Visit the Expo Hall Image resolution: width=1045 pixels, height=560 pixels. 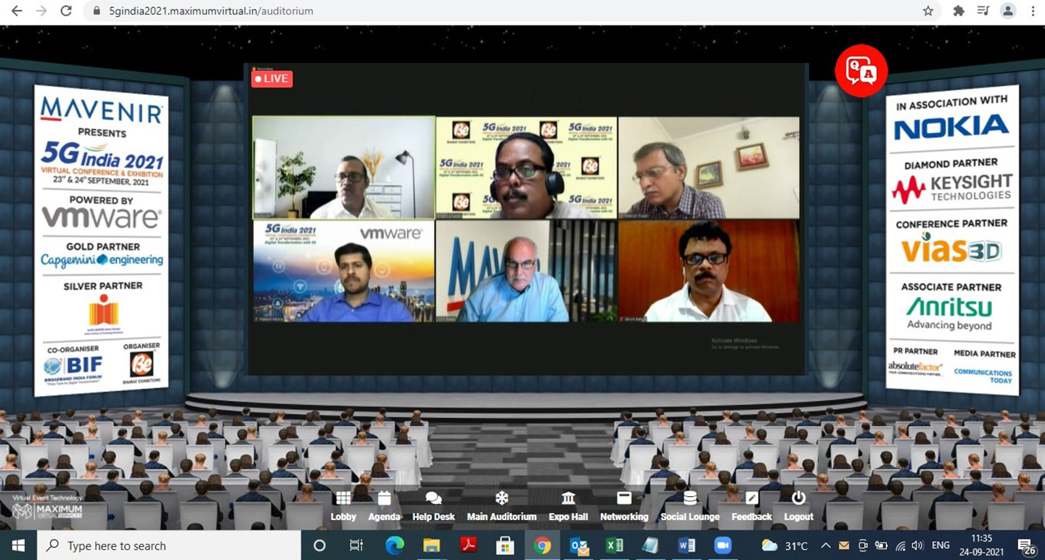(568, 506)
